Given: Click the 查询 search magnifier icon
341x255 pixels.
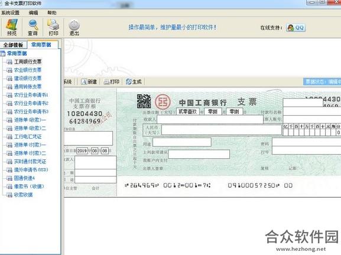Looking at the screenshot, I should point(33,27).
